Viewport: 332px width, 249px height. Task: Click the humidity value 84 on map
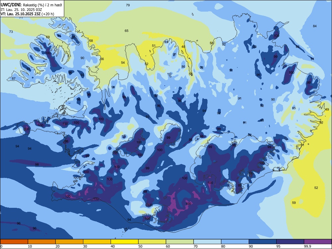(315, 26)
